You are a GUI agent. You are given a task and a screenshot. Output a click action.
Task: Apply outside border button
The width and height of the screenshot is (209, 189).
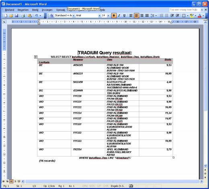(184, 16)
